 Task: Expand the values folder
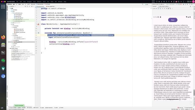12,44
